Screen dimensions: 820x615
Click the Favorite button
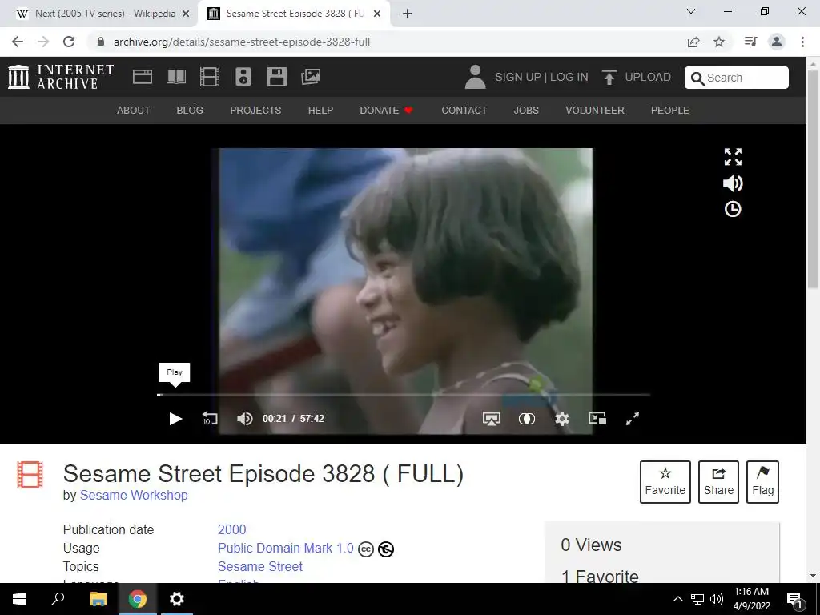(665, 482)
